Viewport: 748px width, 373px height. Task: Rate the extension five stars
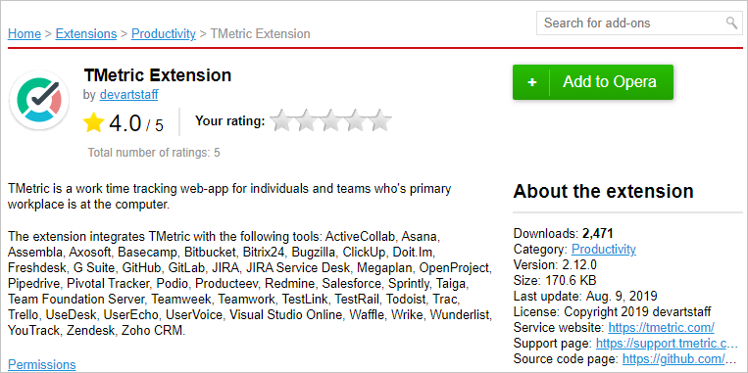click(380, 120)
